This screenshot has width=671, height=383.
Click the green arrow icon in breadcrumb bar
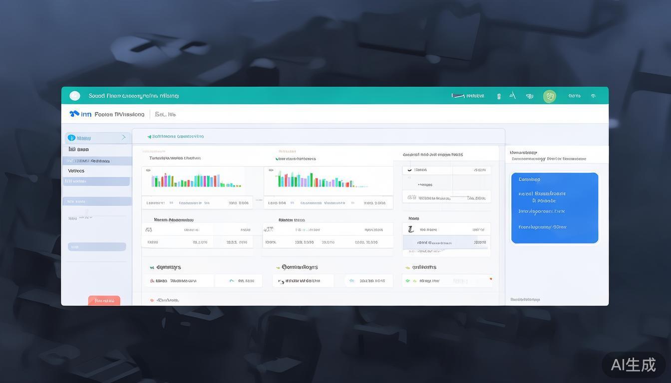click(x=149, y=136)
